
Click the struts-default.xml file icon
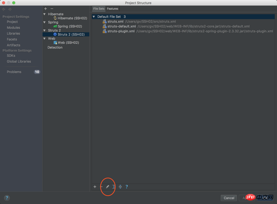(105, 26)
